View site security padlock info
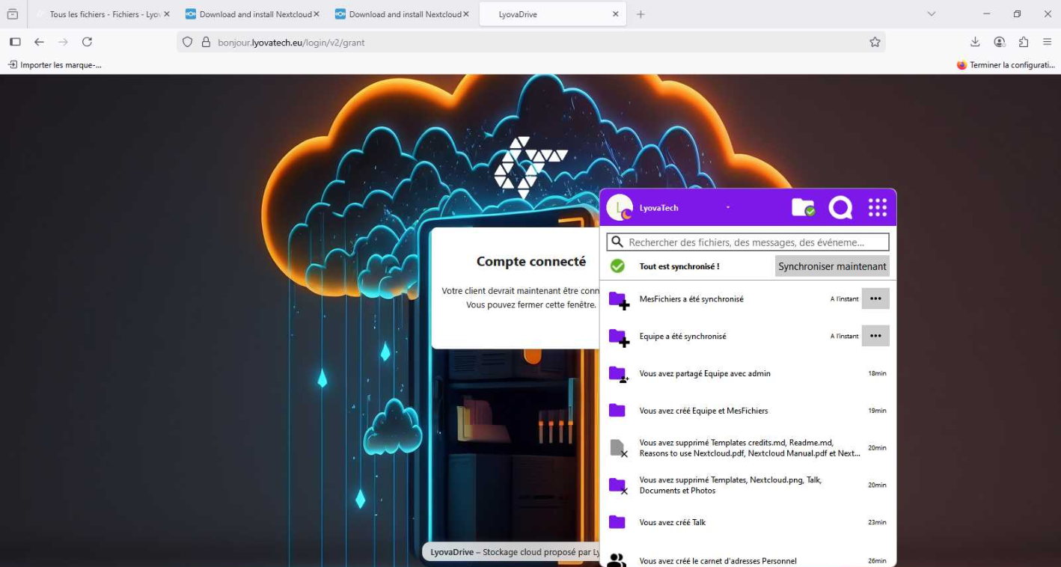Screen dimensions: 1061x567 tap(207, 42)
